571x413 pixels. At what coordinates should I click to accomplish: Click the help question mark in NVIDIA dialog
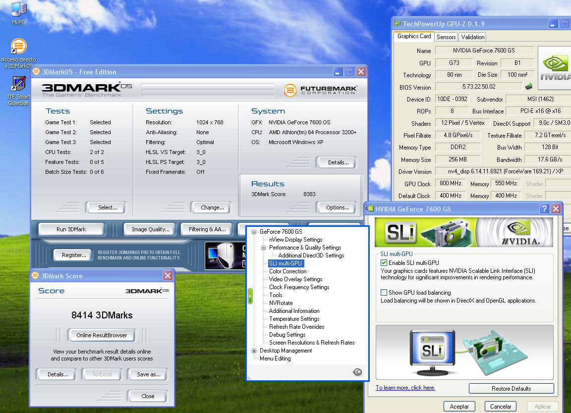point(544,208)
